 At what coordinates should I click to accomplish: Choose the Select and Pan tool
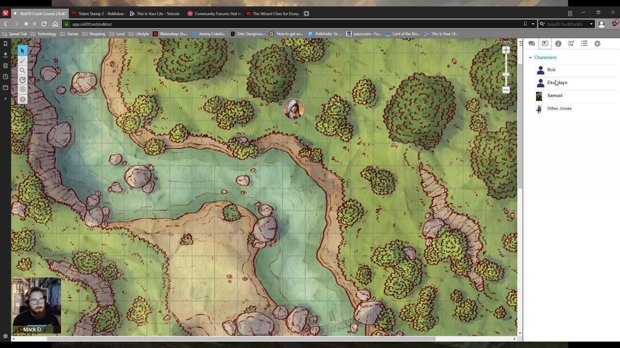22,51
